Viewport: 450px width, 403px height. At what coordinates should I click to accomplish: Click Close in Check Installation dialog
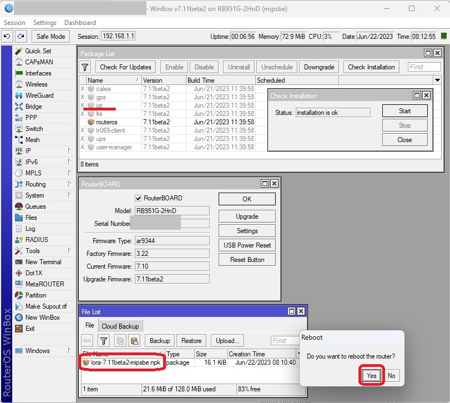click(x=405, y=140)
